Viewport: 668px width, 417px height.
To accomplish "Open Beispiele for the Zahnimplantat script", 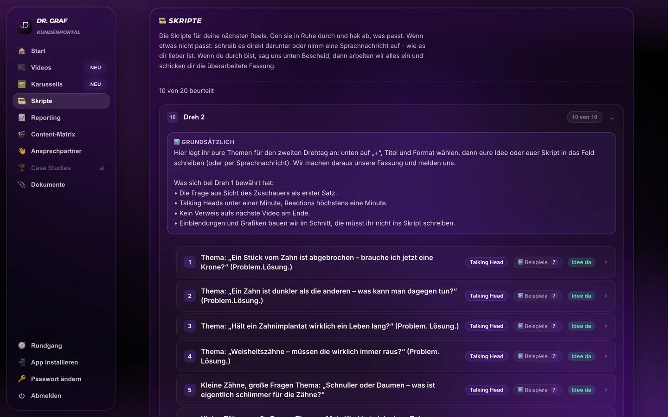I will [x=538, y=326].
